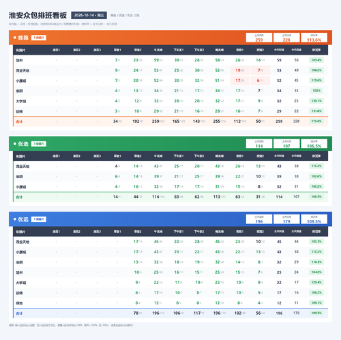The image size is (341, 340).
Task: Click the red 7 cell in 蜂跑 茂业天地 row
Action: tap(261, 70)
